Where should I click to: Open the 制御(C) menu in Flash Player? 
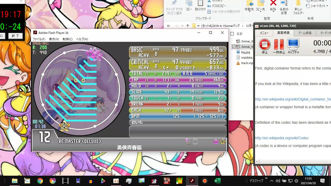tap(68, 39)
